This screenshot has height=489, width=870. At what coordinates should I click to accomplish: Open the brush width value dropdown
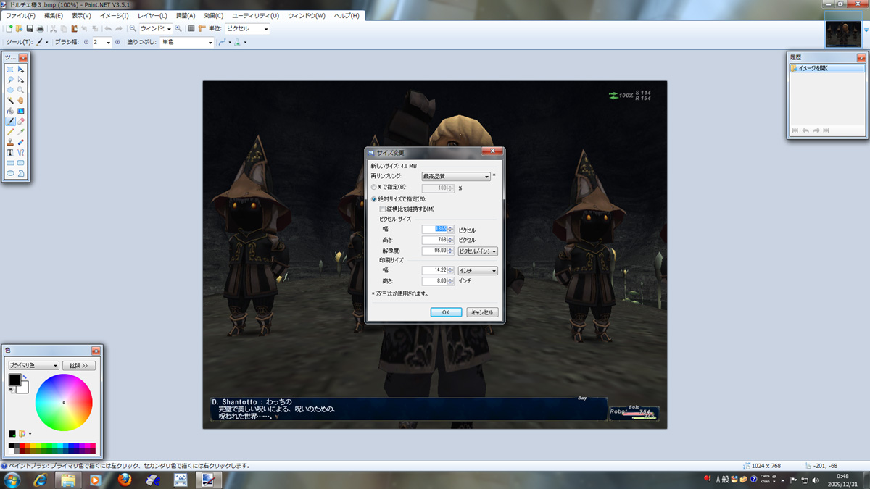tap(102, 42)
